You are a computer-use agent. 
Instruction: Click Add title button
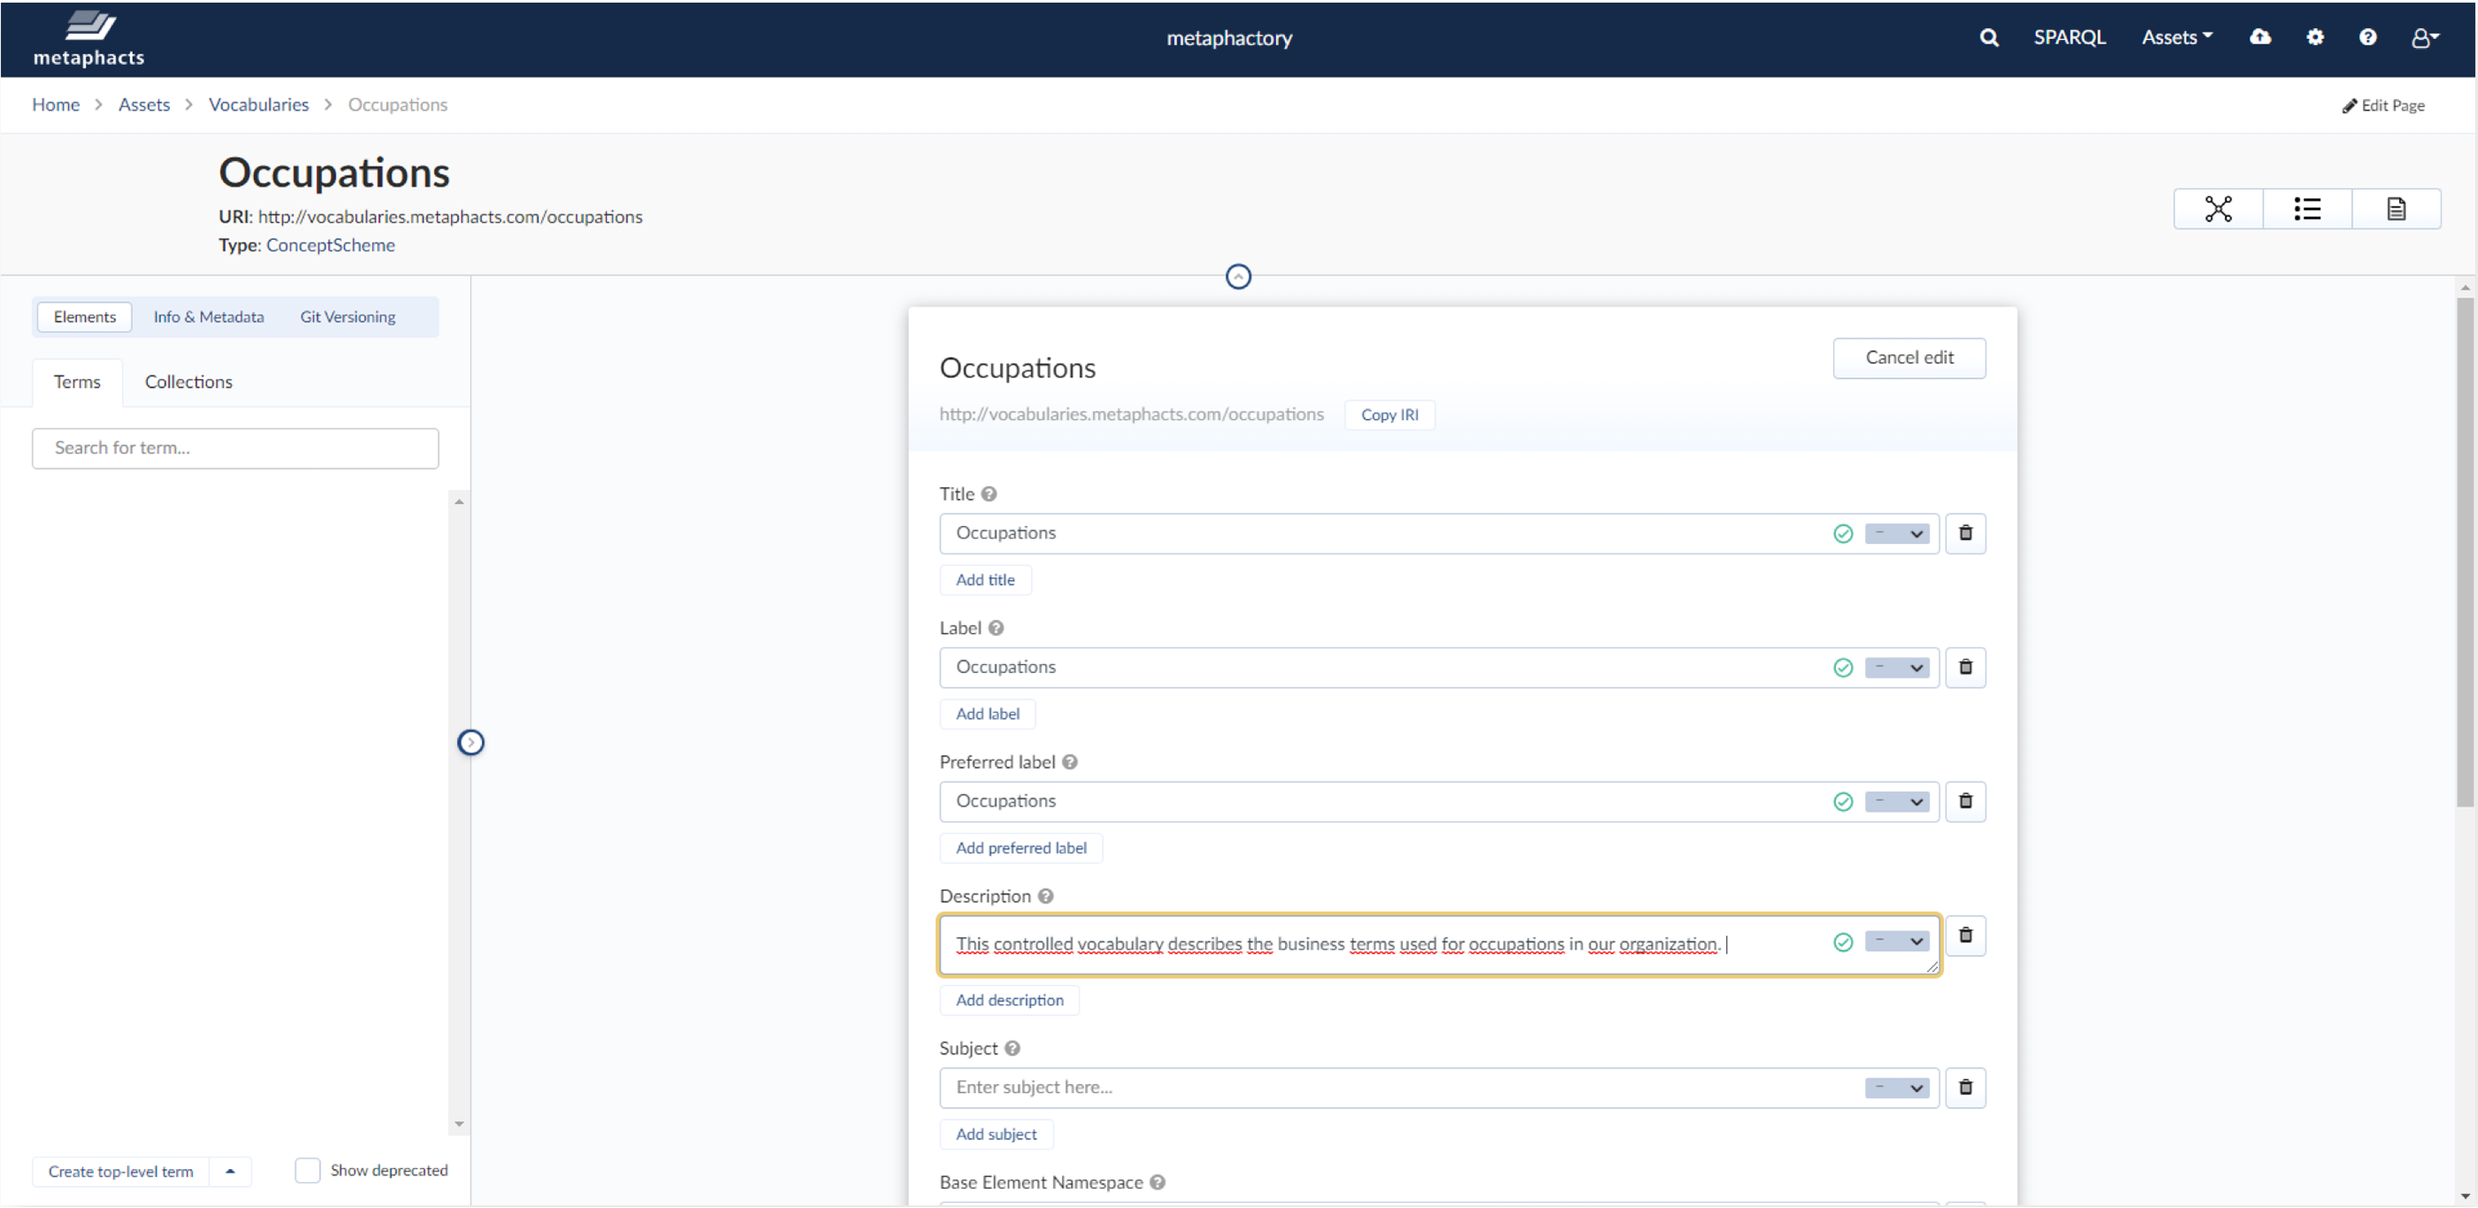pyautogui.click(x=985, y=580)
